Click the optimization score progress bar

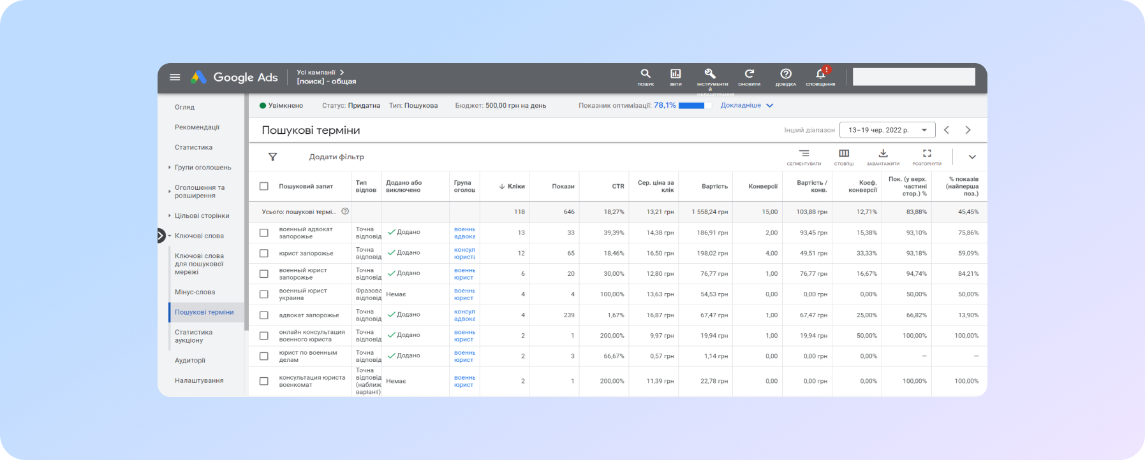pos(695,106)
